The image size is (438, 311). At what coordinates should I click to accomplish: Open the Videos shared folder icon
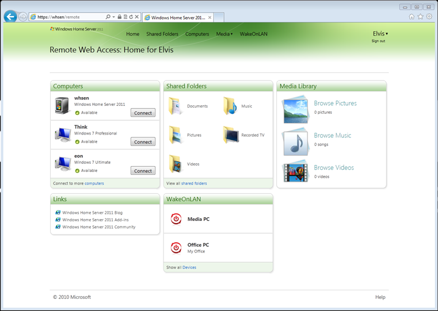175,164
